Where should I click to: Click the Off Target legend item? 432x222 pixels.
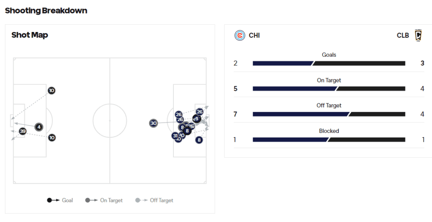154,200
